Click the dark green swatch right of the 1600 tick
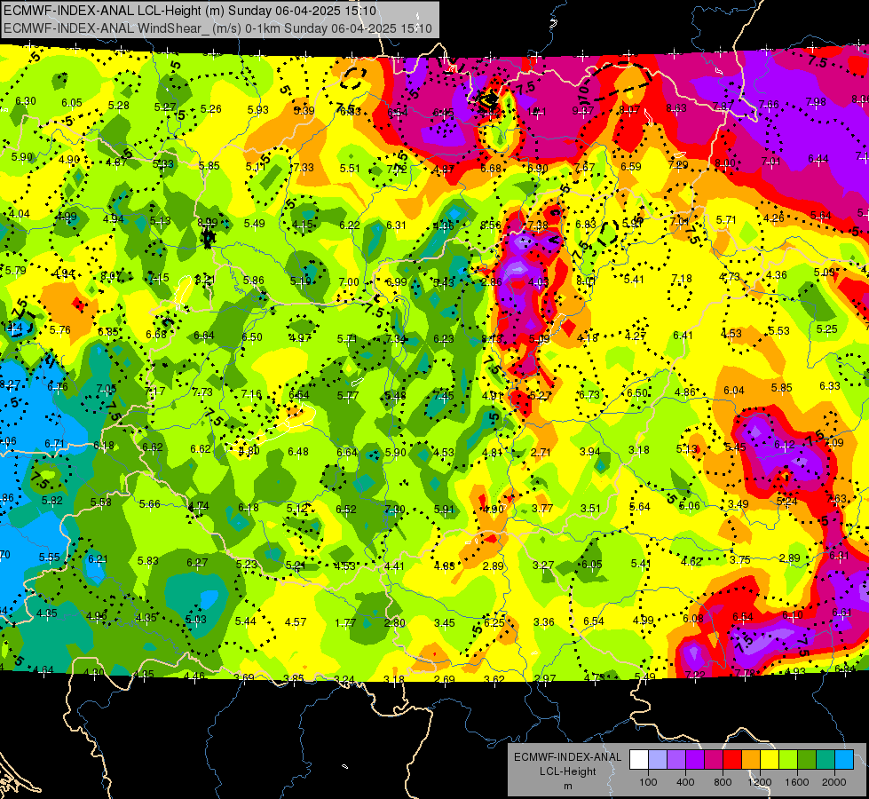869x799 pixels. 807,760
